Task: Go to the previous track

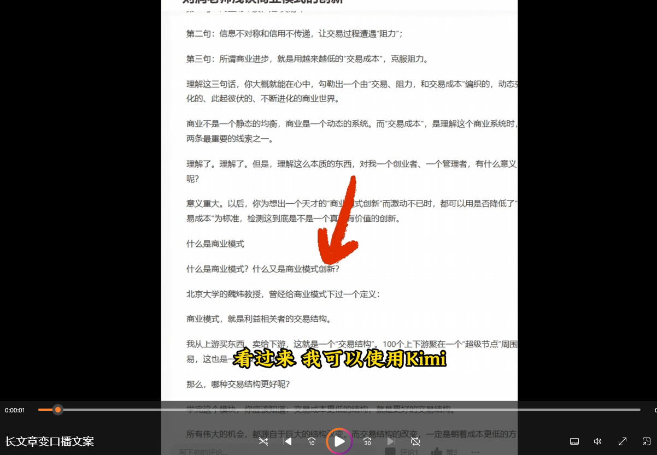Action: 288,441
